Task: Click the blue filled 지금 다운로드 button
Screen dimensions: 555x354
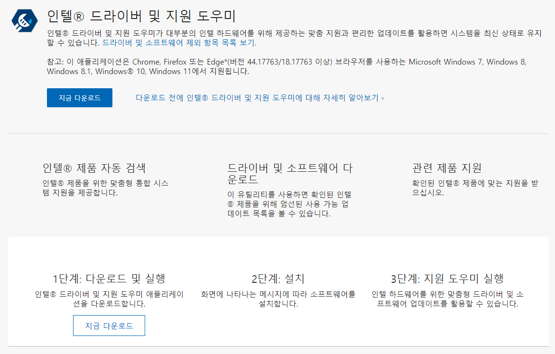Action: point(80,98)
